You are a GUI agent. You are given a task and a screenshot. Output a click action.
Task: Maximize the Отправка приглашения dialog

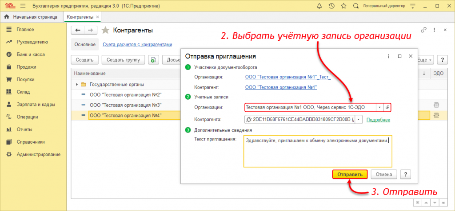pos(399,56)
